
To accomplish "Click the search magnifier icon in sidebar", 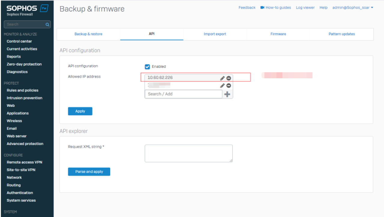I will coord(47,24).
